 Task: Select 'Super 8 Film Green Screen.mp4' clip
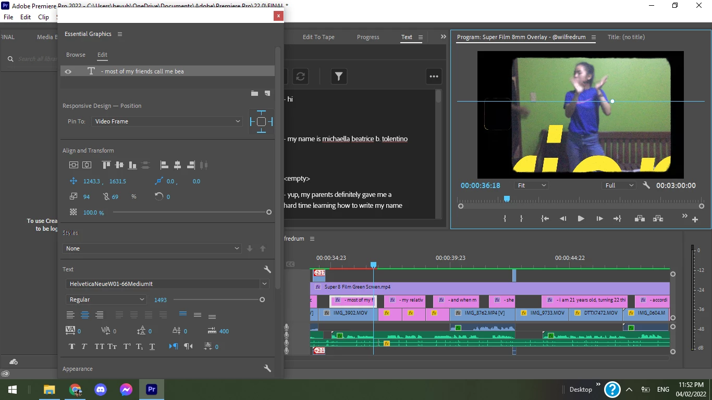pos(490,287)
